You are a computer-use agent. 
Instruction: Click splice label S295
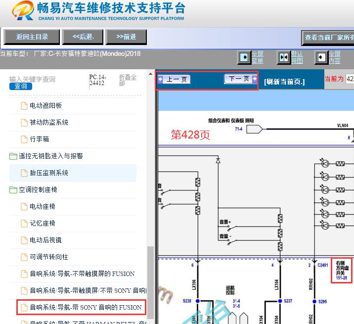pyautogui.click(x=323, y=301)
